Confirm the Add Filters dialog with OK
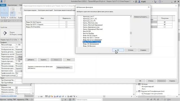This screenshot has width=180, height=101. pyautogui.click(x=118, y=50)
